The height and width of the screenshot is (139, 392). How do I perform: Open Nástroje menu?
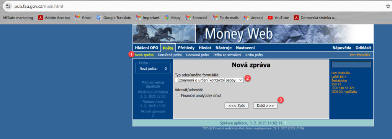[223, 48]
